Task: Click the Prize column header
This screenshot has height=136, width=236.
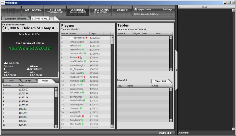Action: tap(36, 85)
